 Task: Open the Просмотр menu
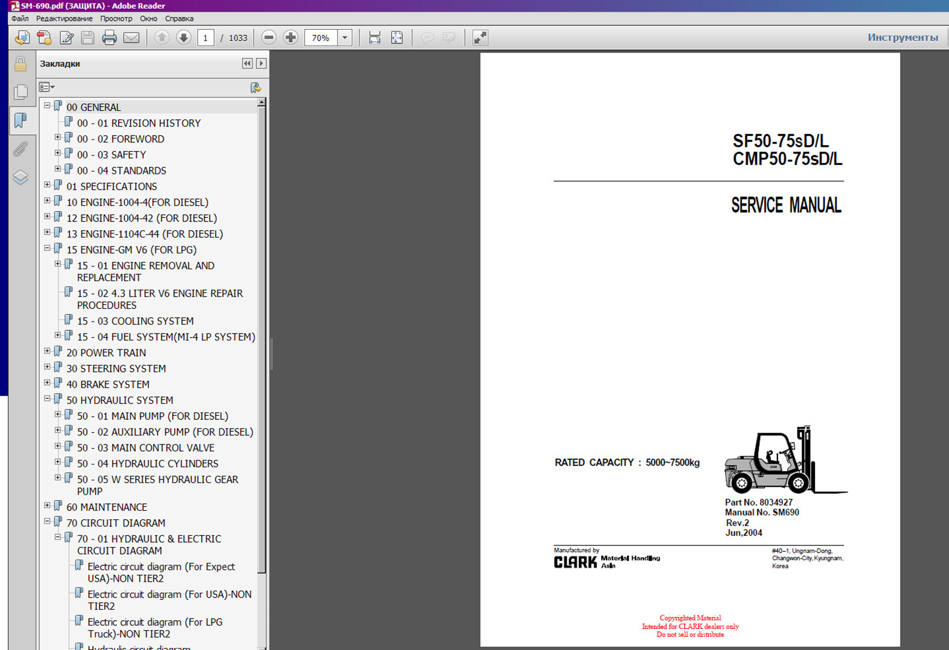coord(116,18)
